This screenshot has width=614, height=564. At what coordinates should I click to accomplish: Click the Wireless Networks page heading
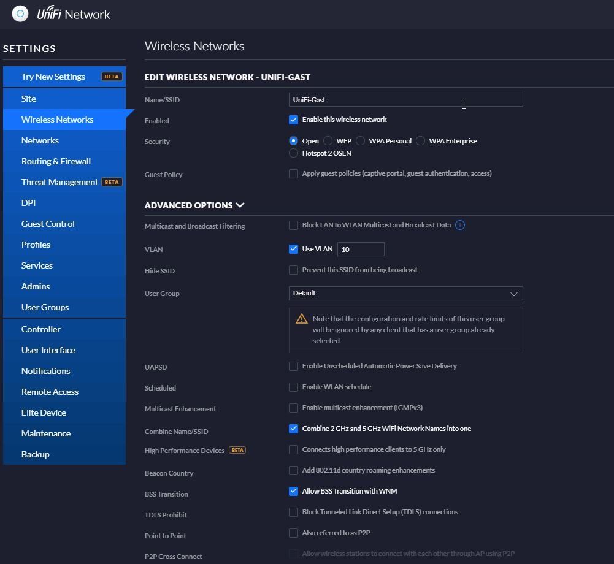click(194, 46)
